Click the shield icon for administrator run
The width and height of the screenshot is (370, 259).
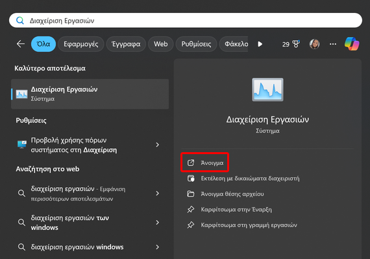(x=191, y=179)
